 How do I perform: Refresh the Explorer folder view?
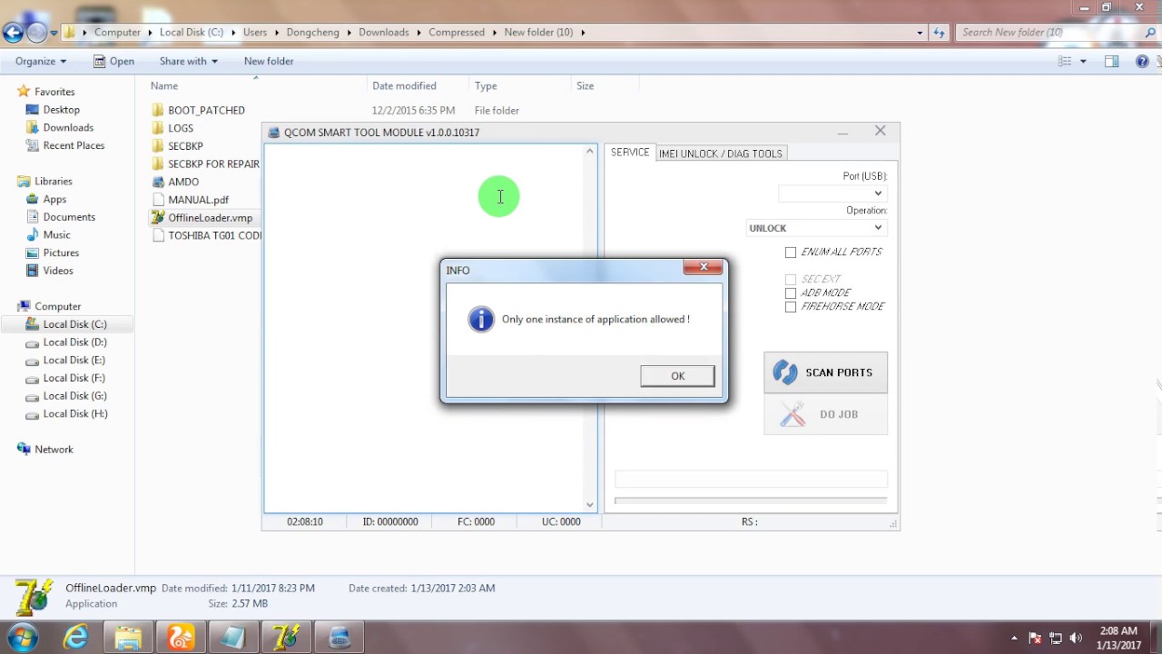pos(939,33)
